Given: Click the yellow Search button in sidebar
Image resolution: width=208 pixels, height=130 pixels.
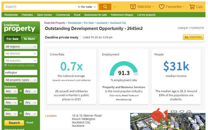Looking at the screenshot, I should pyautogui.click(x=14, y=123).
